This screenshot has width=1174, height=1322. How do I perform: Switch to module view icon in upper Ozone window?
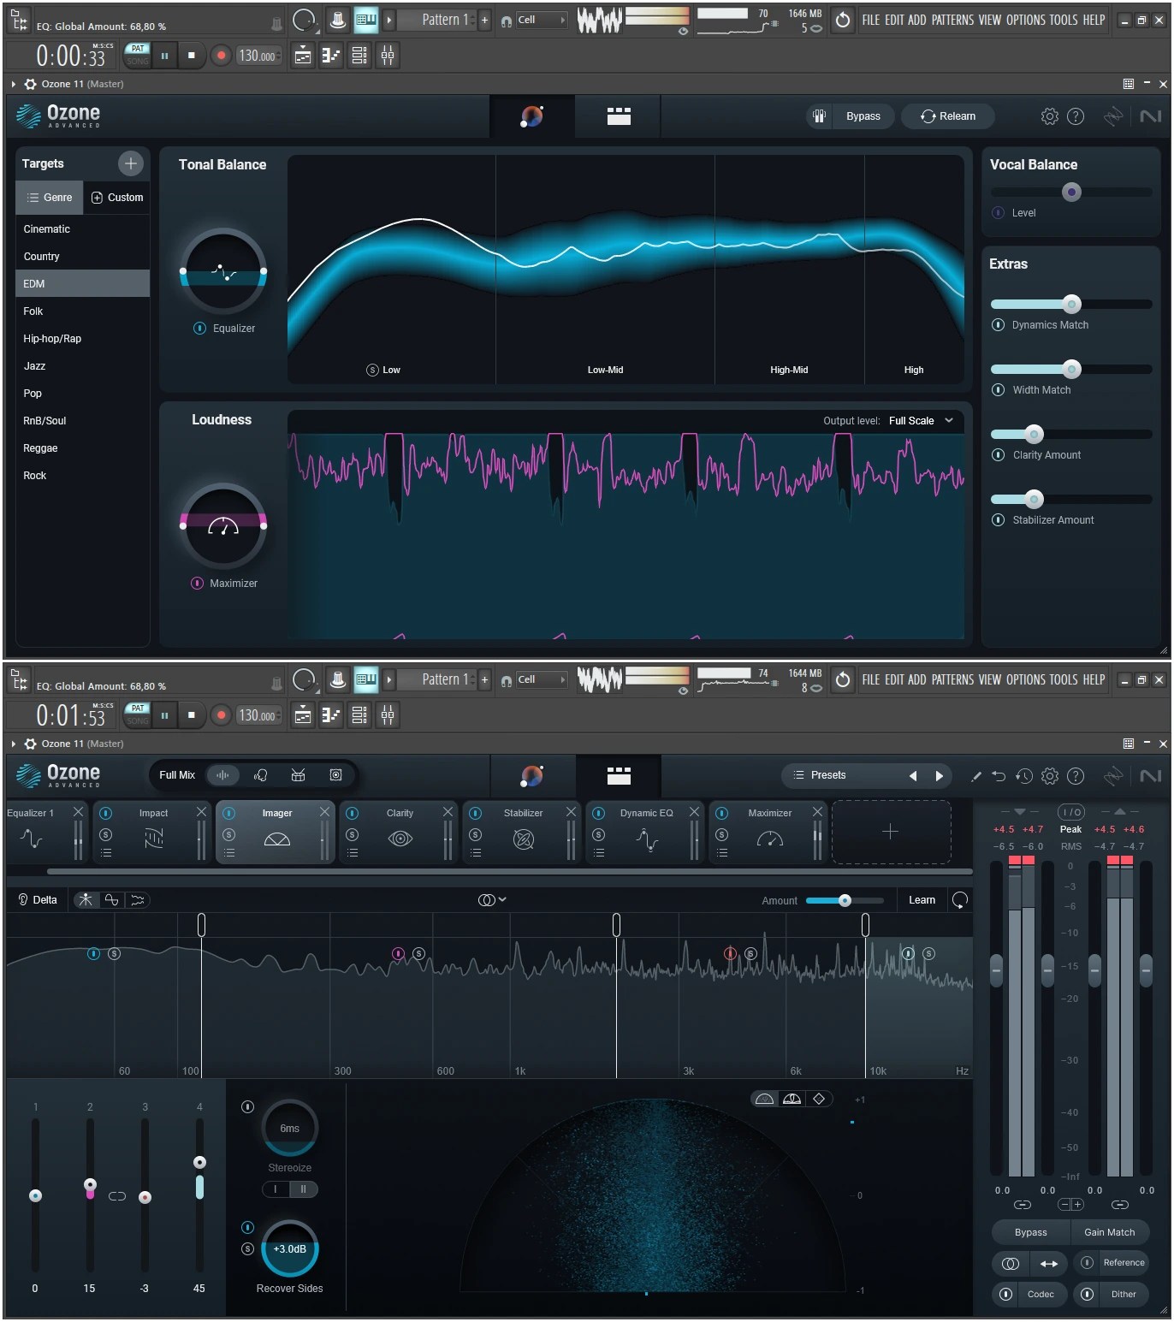click(619, 116)
